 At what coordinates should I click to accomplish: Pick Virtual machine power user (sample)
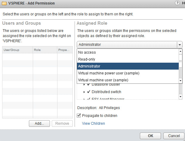pyautogui.click(x=128, y=73)
